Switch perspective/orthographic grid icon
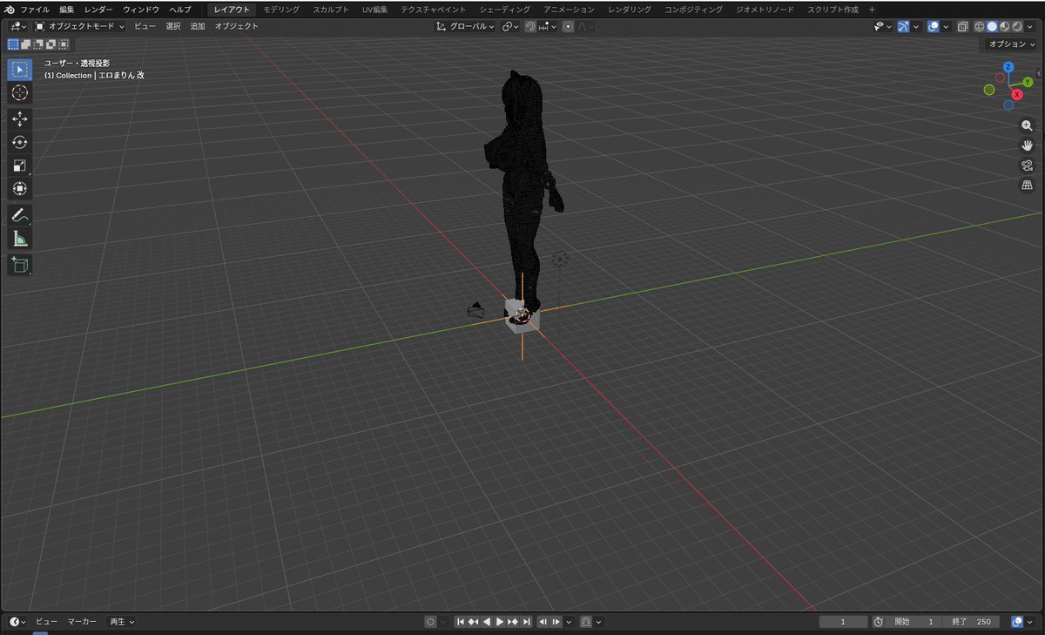The image size is (1045, 635). 1027,186
